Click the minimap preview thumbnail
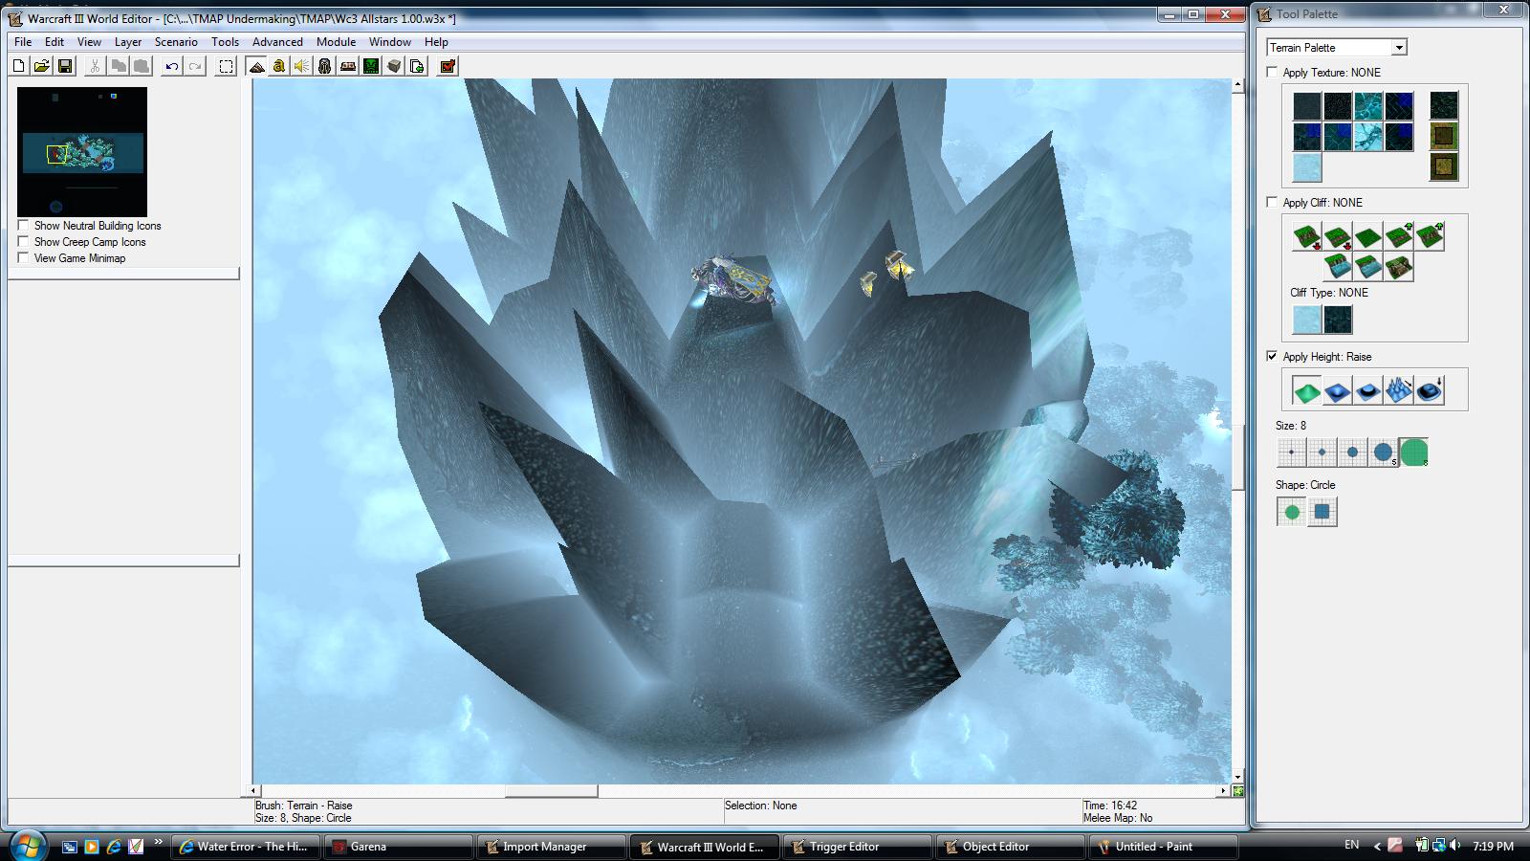The height and width of the screenshot is (861, 1530). coord(82,152)
